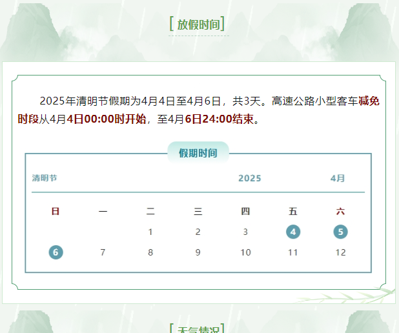This screenshot has width=399, height=333.
Task: Click the 放假时间 section heading
Action: coord(198,25)
